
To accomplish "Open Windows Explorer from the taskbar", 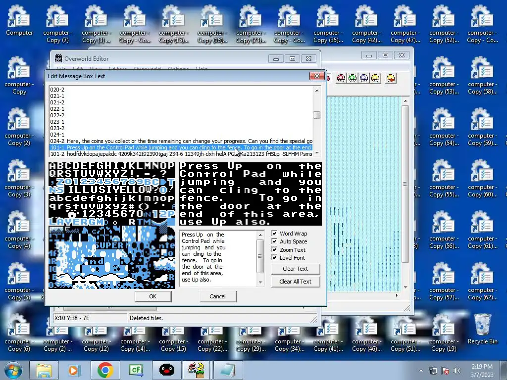I will (x=44, y=370).
